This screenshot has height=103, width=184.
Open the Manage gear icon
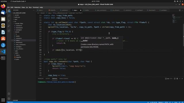tap(9, 99)
